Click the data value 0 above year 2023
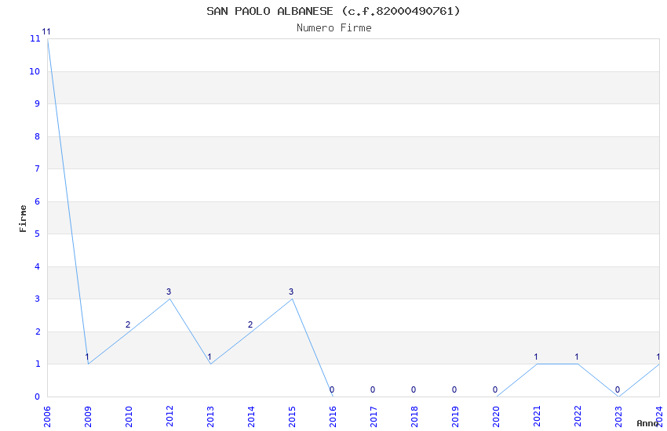The height and width of the screenshot is (431, 667). click(x=618, y=389)
